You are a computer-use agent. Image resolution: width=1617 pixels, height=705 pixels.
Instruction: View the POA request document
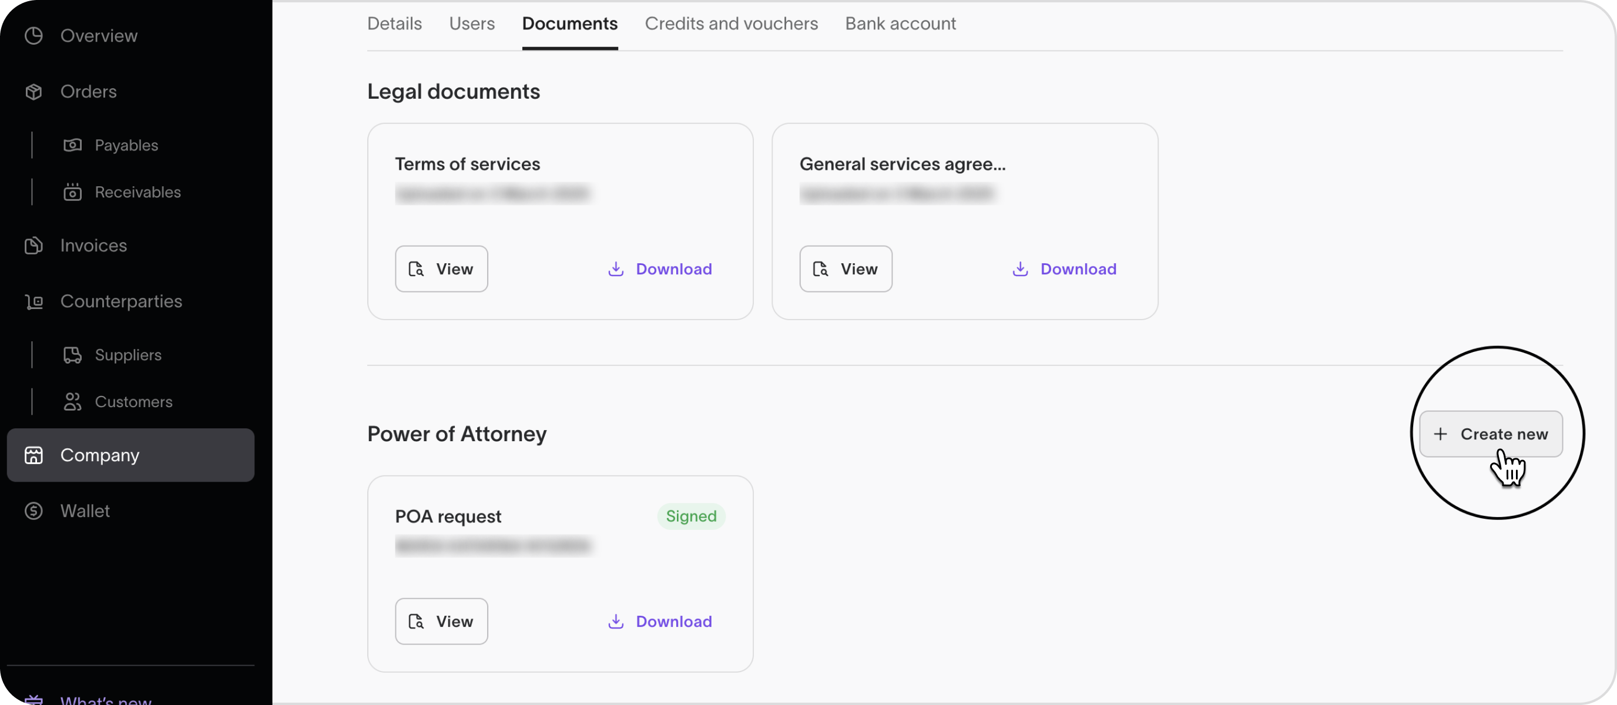441,621
